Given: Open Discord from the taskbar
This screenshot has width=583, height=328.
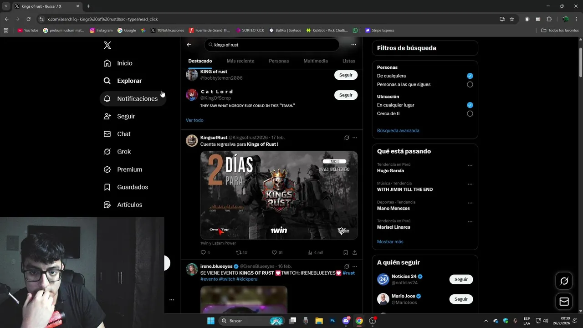Looking at the screenshot, I should point(346,321).
